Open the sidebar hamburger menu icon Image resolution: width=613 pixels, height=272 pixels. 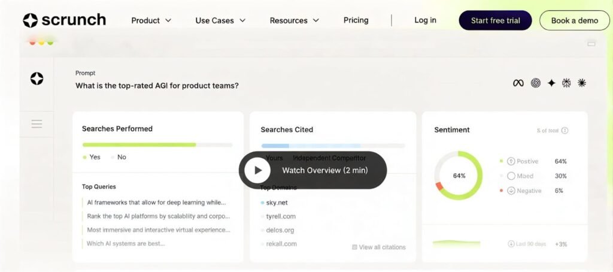click(x=37, y=124)
